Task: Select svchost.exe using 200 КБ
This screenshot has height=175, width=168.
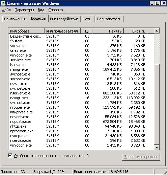Action: pyautogui.click(x=81, y=88)
